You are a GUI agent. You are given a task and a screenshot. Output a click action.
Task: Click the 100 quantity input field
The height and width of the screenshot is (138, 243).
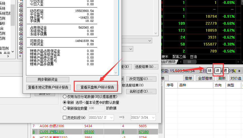coord(97,108)
